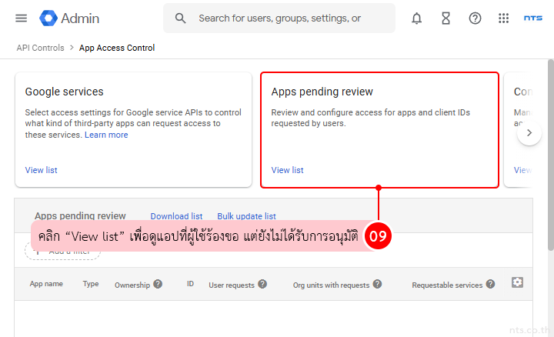Open the help question mark icon

(475, 18)
